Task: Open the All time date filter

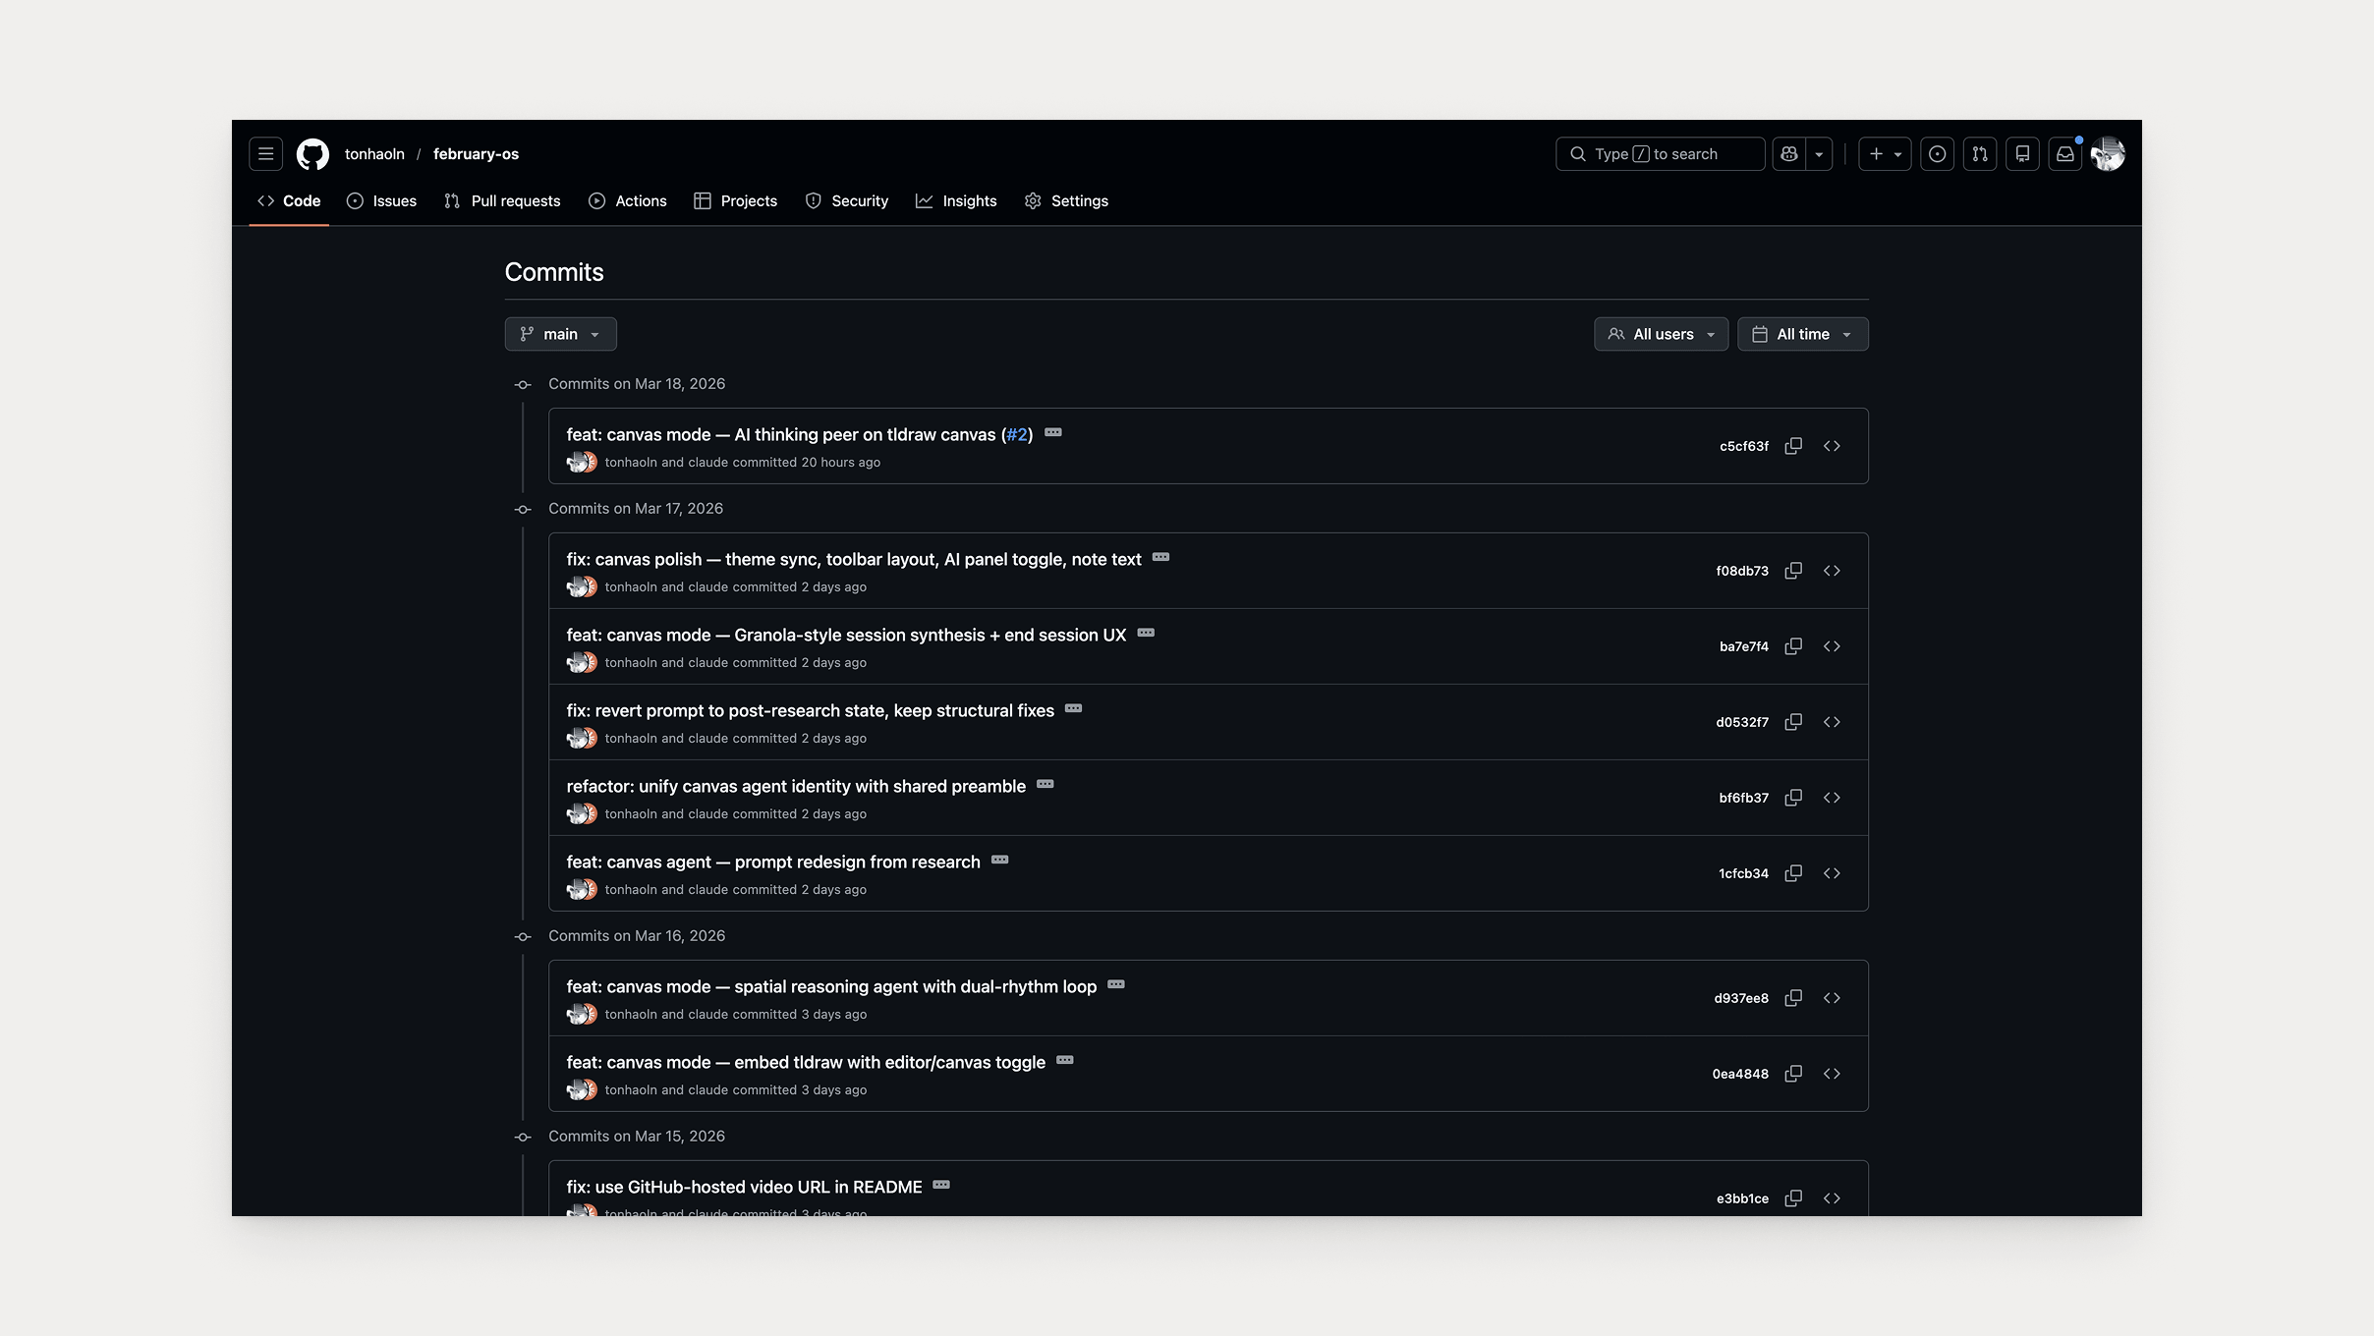Action: click(x=1803, y=333)
